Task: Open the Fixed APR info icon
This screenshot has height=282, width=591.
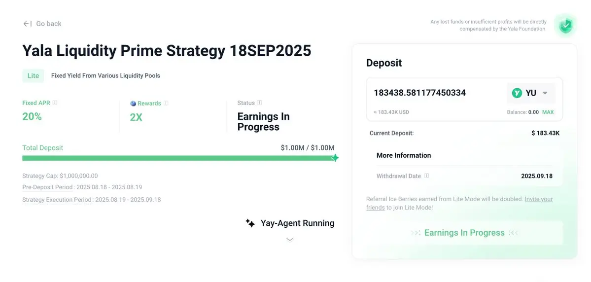Action: (x=55, y=103)
